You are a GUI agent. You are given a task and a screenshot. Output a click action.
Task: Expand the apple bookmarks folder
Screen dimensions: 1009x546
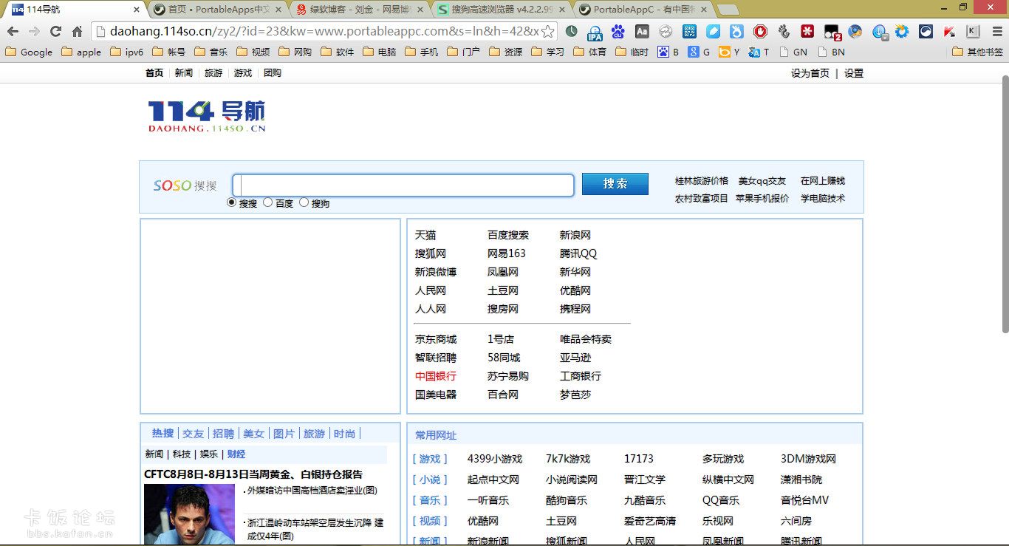click(82, 52)
